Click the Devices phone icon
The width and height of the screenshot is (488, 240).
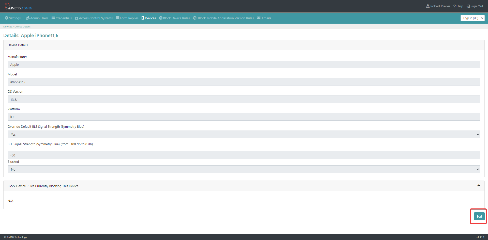(143, 18)
